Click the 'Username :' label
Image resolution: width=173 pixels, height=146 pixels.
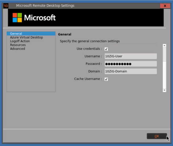(x=93, y=56)
